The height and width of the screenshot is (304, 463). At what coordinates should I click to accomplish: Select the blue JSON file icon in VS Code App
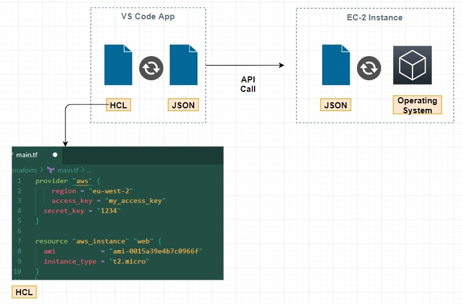(x=183, y=65)
